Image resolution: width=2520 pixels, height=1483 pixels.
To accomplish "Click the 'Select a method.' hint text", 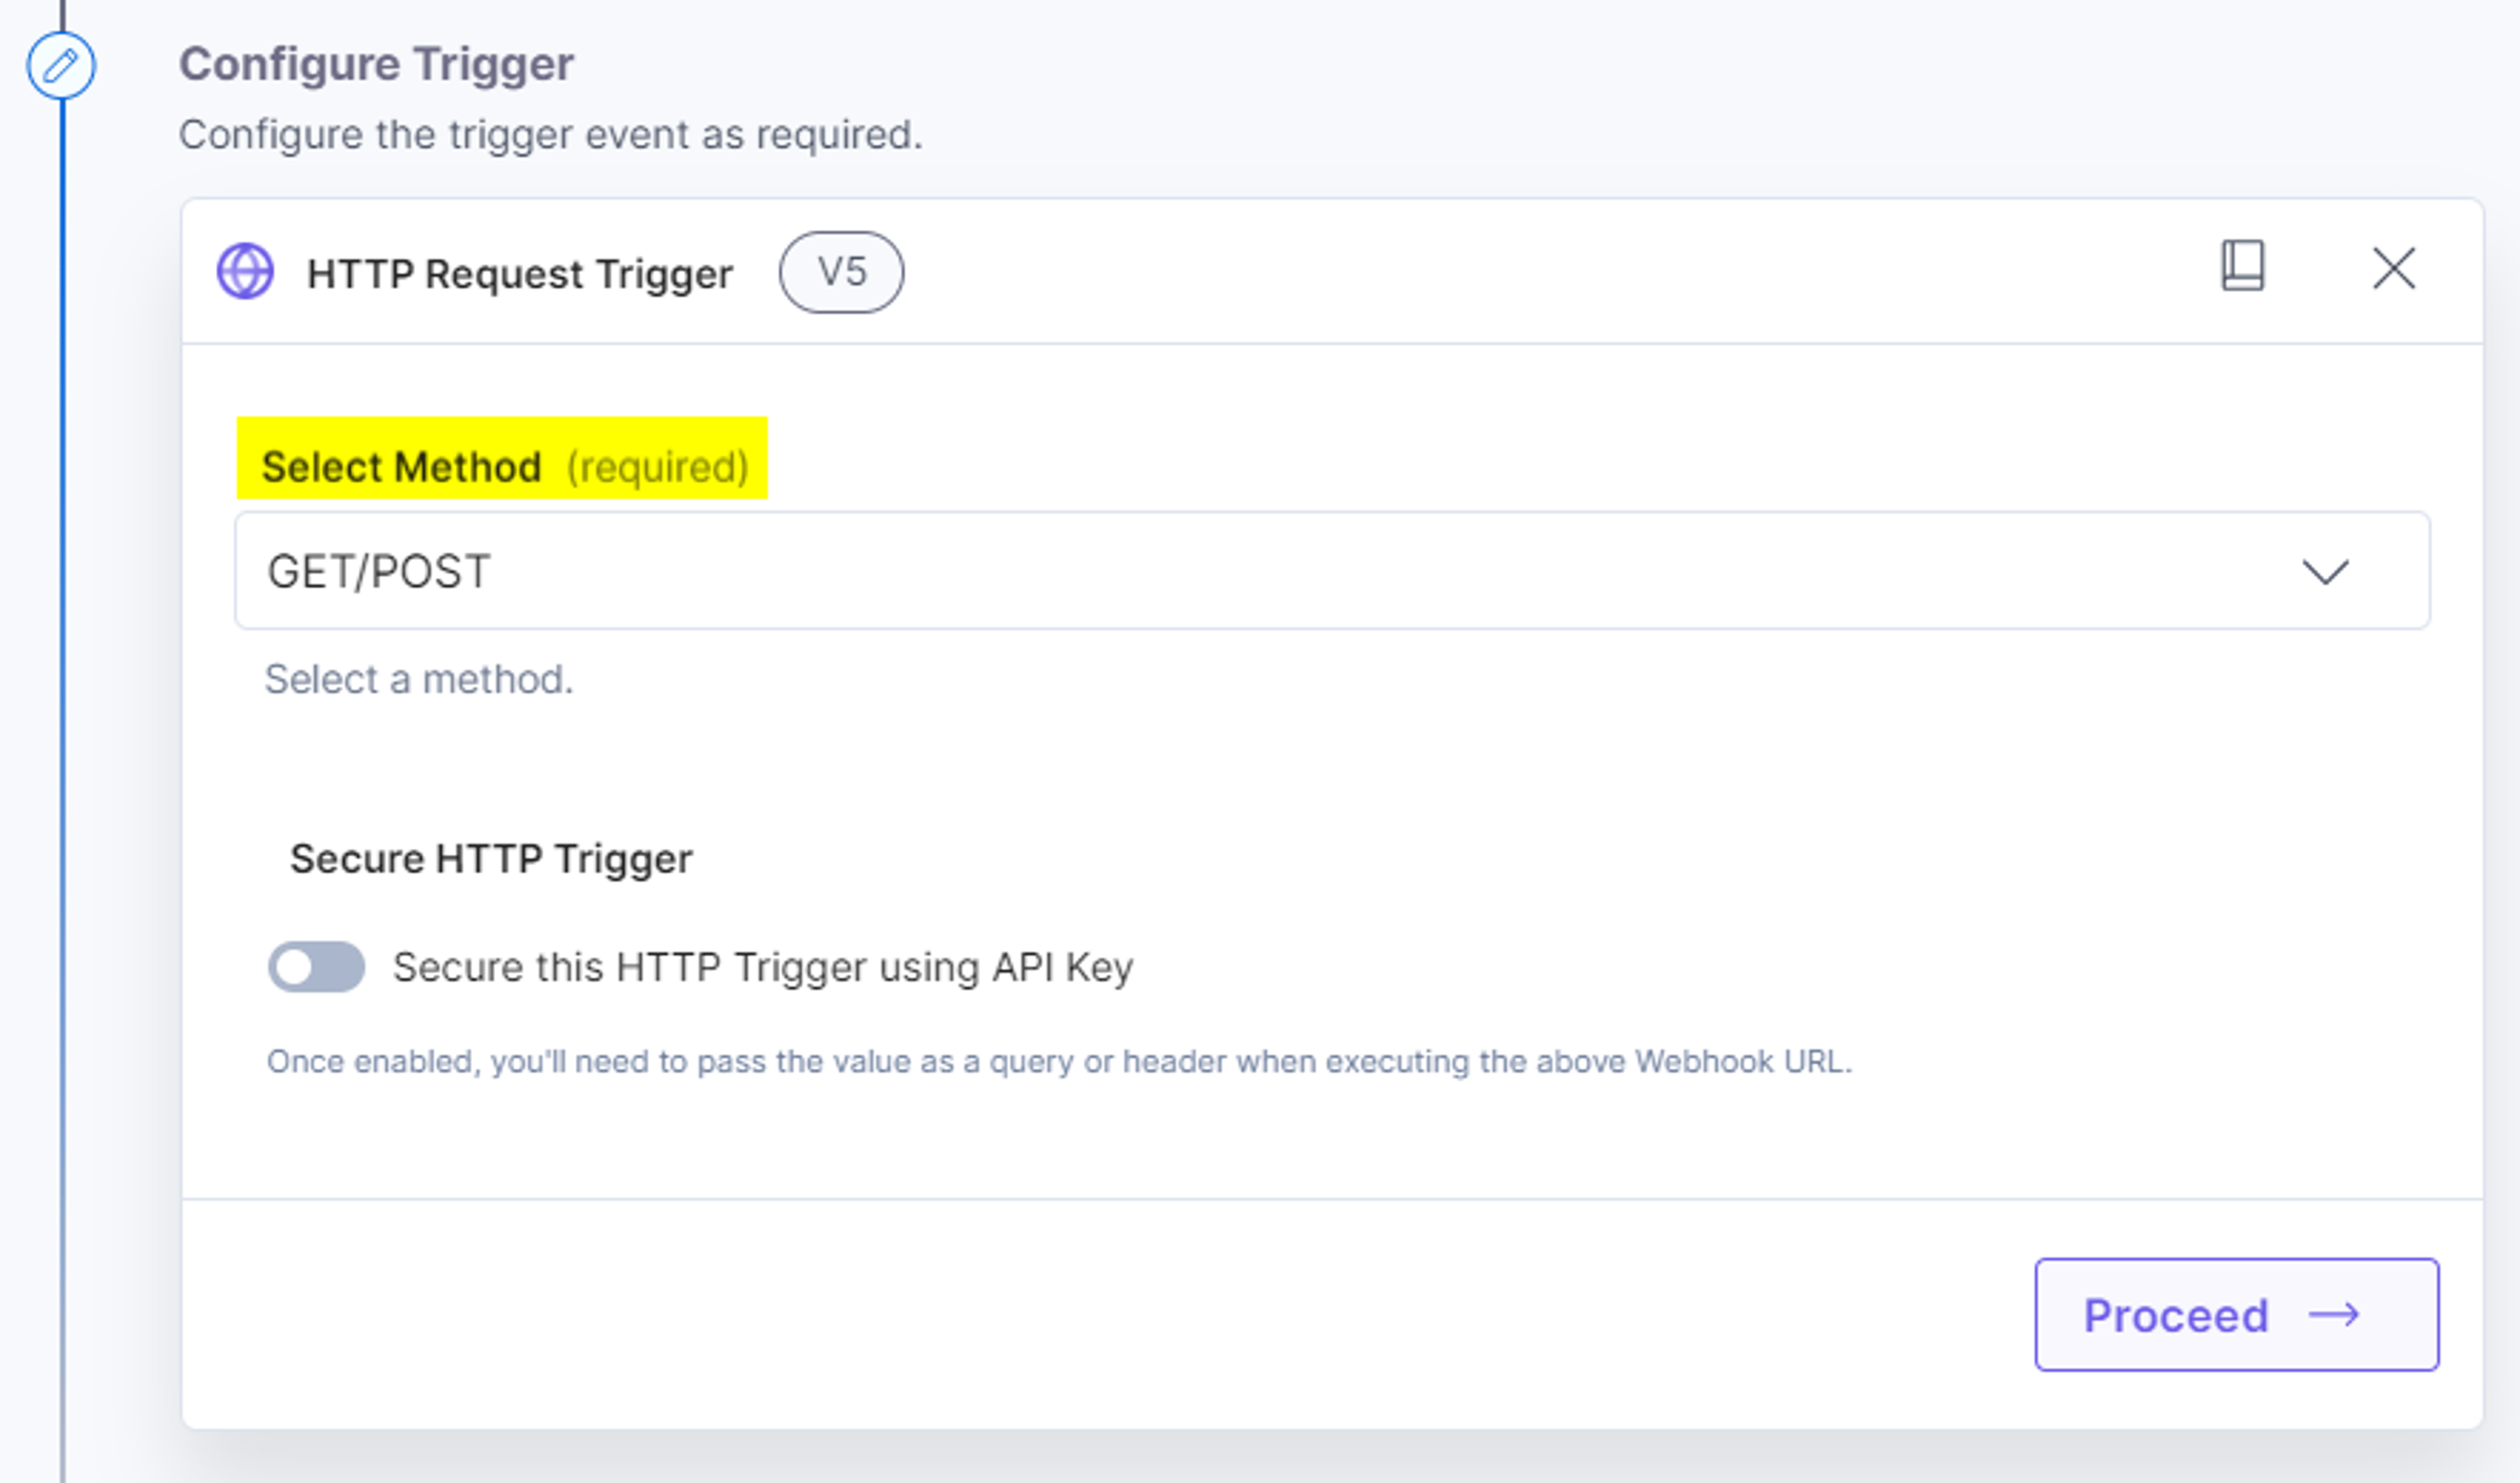I will [419, 680].
